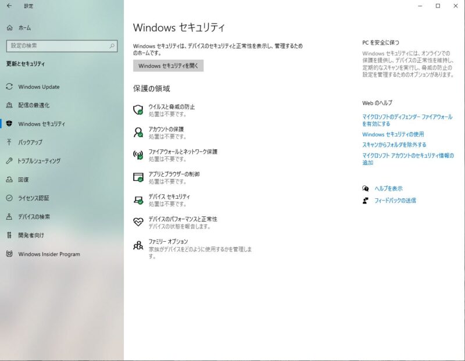Click the 配信の最適化 sidebar icon
The height and width of the screenshot is (361, 465).
click(x=9, y=105)
